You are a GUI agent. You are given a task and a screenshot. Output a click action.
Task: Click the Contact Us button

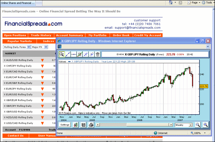[16, 136]
